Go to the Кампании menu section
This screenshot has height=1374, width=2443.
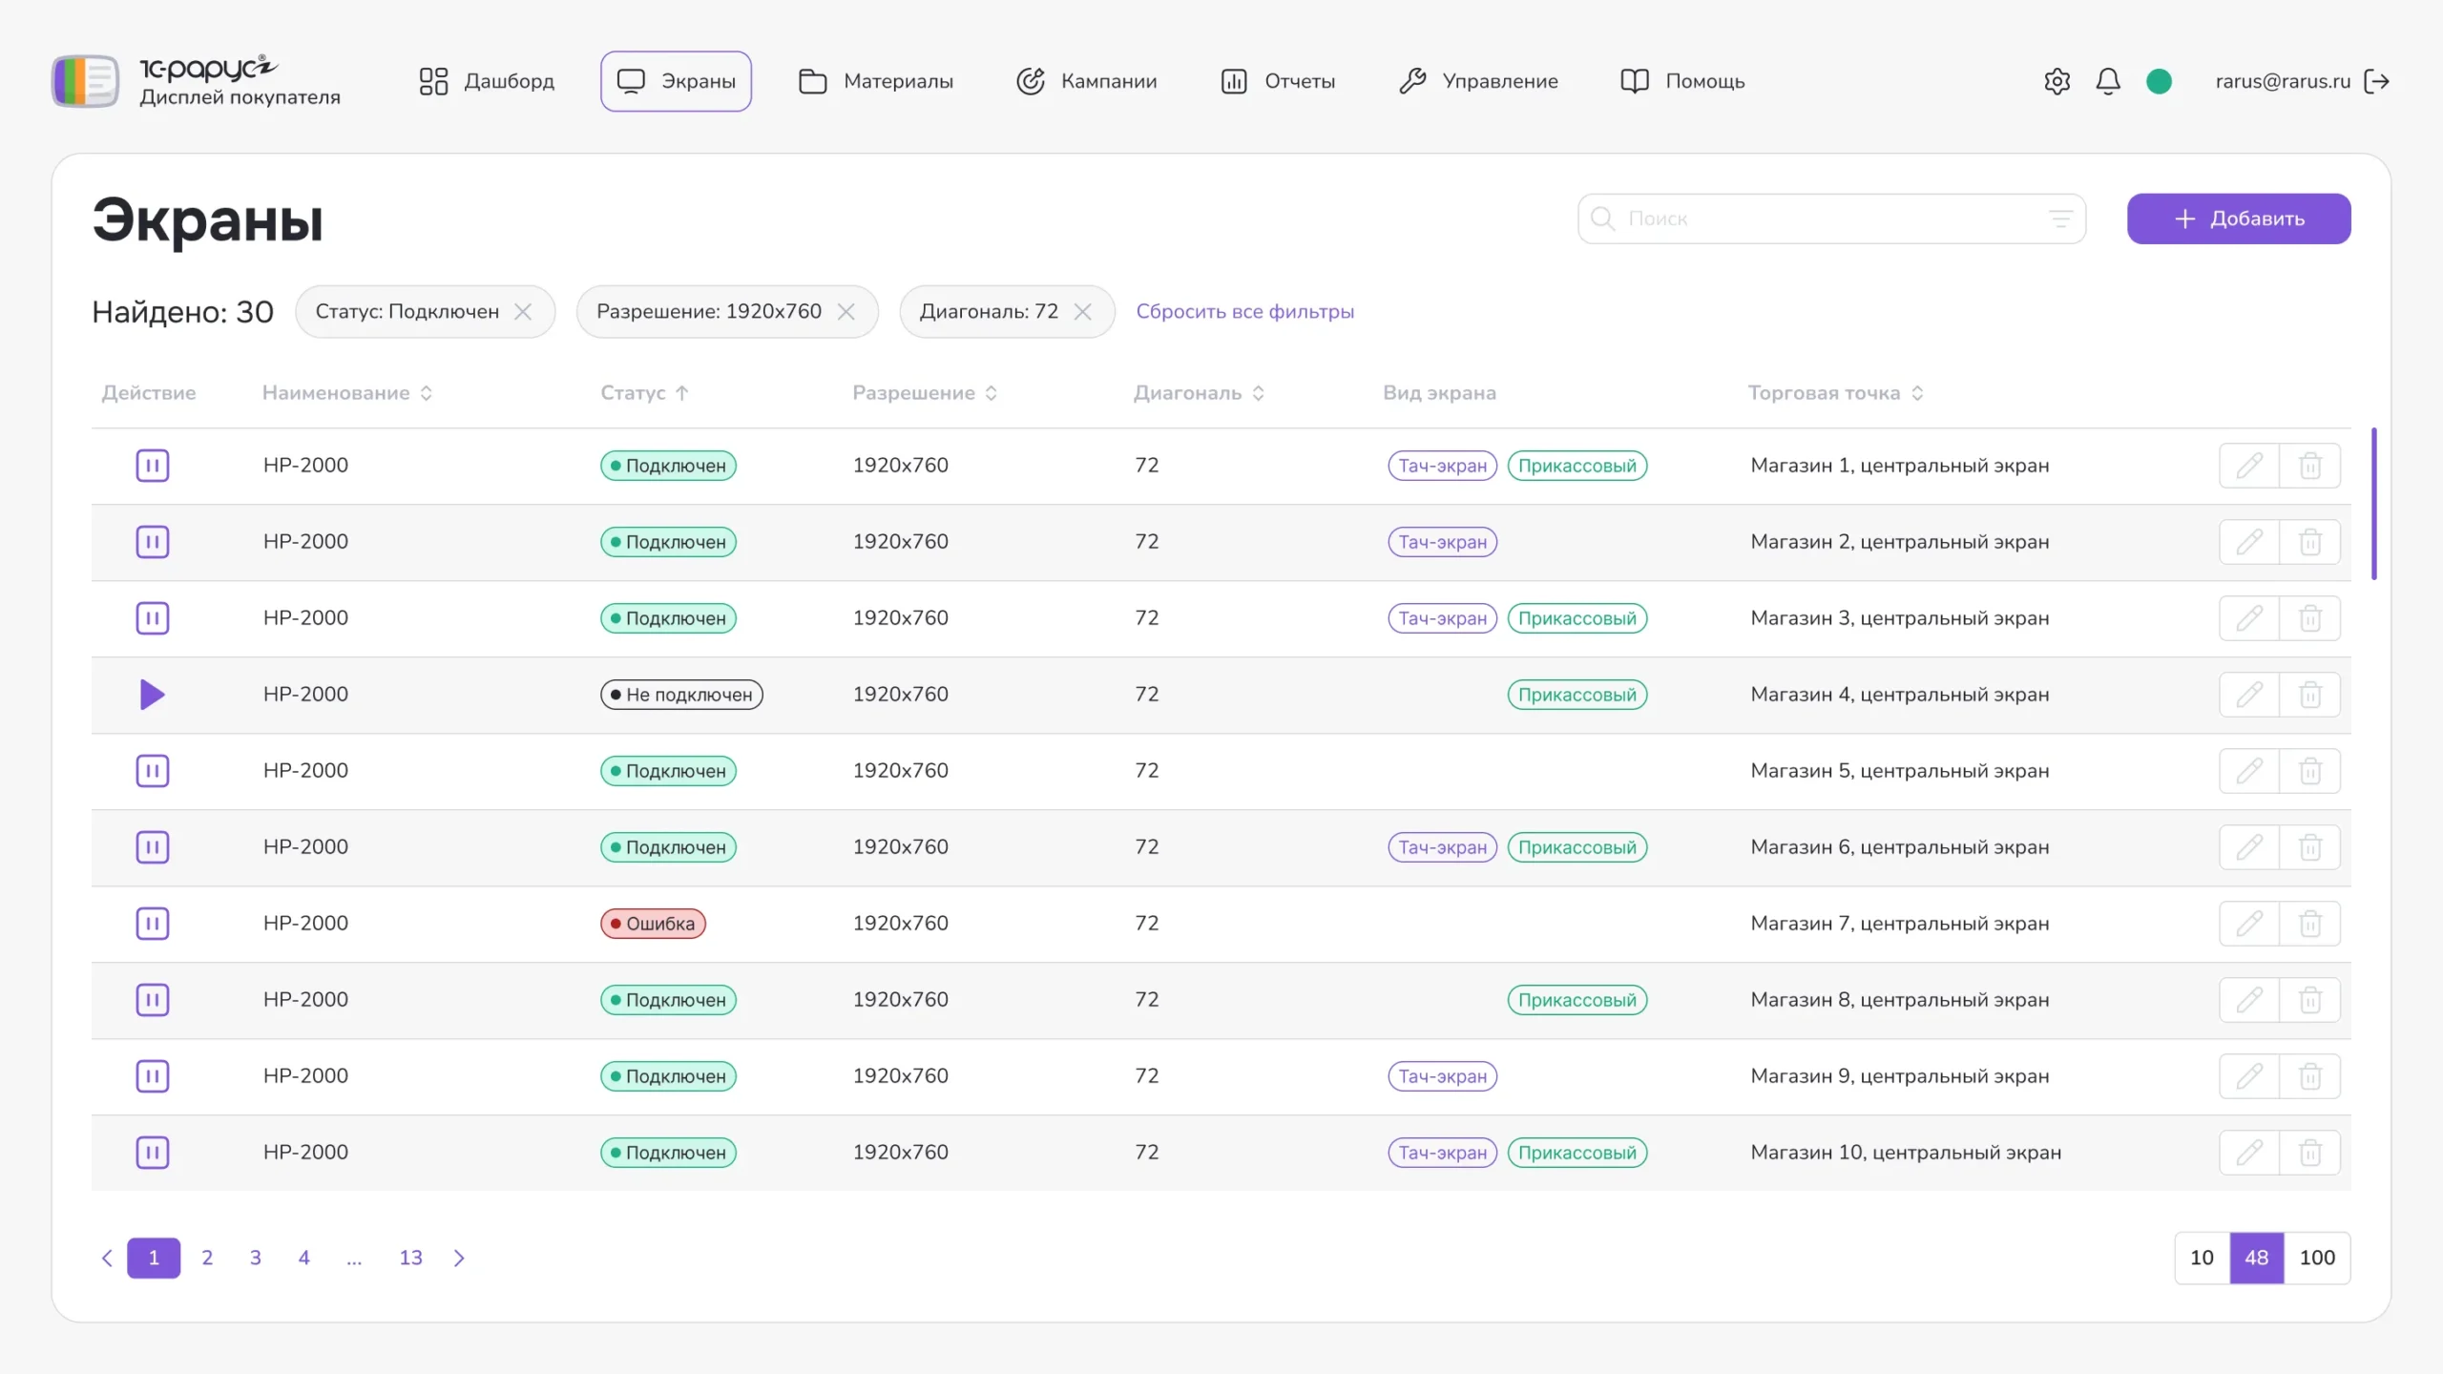pyautogui.click(x=1087, y=81)
